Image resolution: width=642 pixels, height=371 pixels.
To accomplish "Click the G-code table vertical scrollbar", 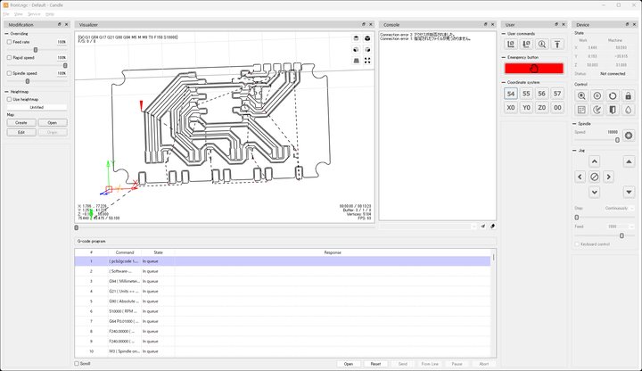I will (494, 303).
